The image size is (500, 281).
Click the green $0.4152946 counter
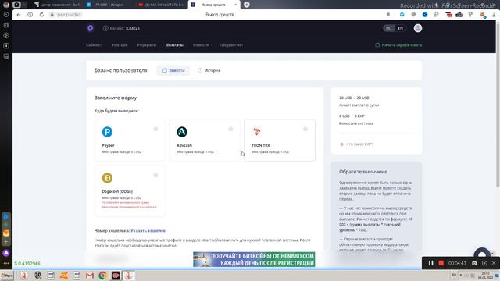(27, 264)
